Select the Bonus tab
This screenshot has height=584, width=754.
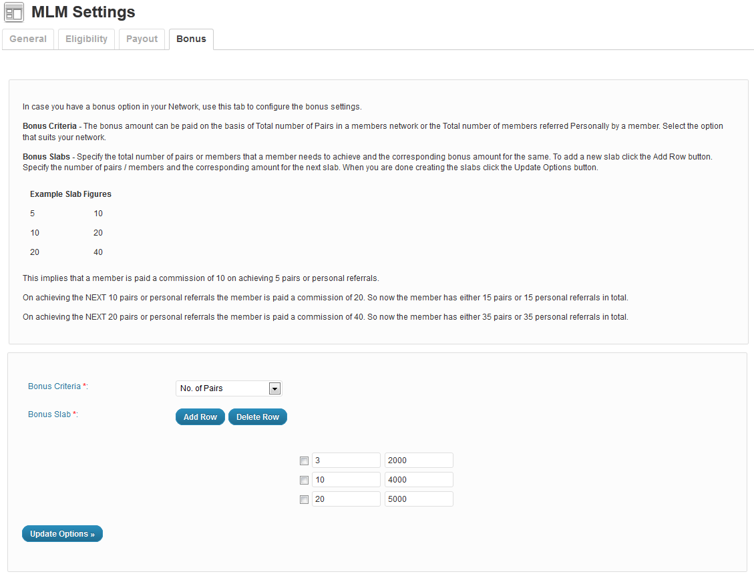click(x=191, y=39)
